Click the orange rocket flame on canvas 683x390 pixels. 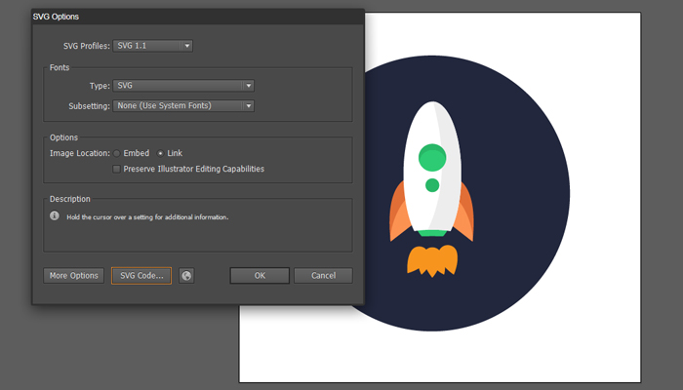click(432, 260)
